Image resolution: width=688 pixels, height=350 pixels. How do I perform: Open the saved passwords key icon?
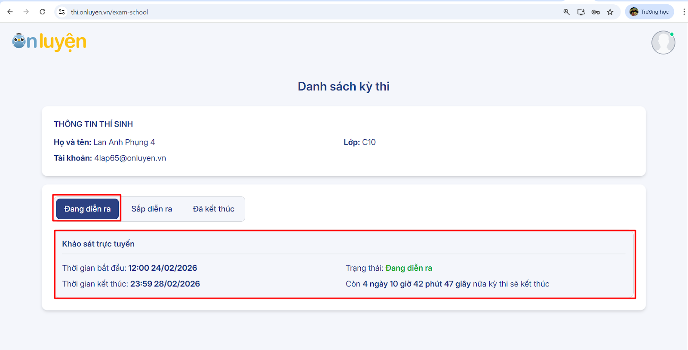point(596,12)
